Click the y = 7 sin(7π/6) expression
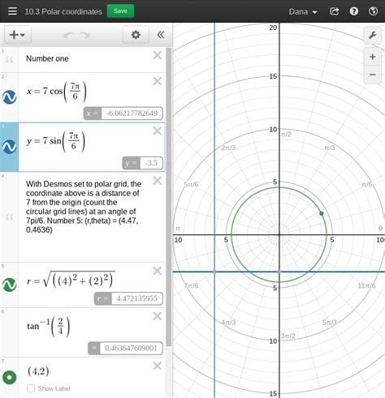The height and width of the screenshot is (398, 385). 55,141
